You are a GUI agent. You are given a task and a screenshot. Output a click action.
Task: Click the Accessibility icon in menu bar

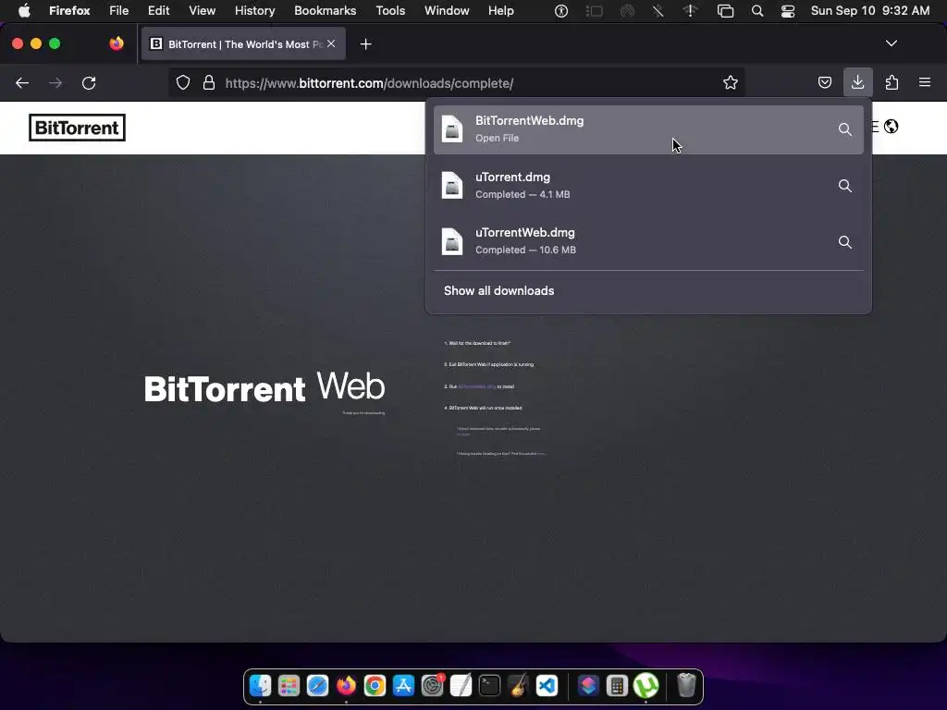tap(561, 11)
